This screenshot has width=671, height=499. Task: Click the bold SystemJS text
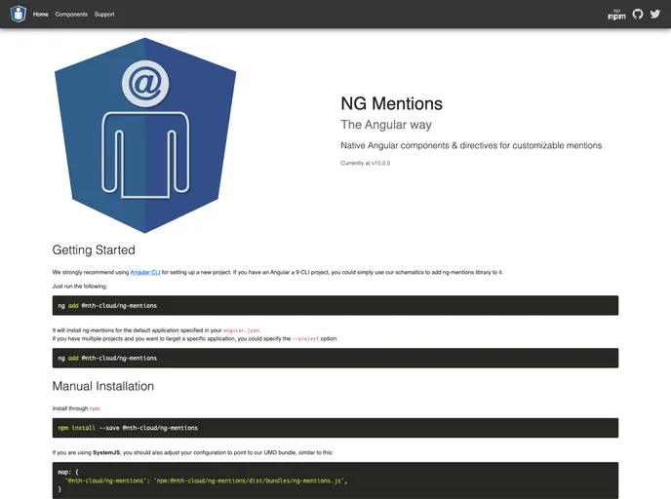106,452
